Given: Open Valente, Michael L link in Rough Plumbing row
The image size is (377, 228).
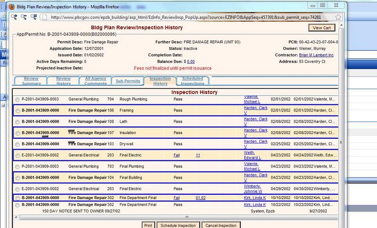Looking at the screenshot, I should click(x=252, y=99).
